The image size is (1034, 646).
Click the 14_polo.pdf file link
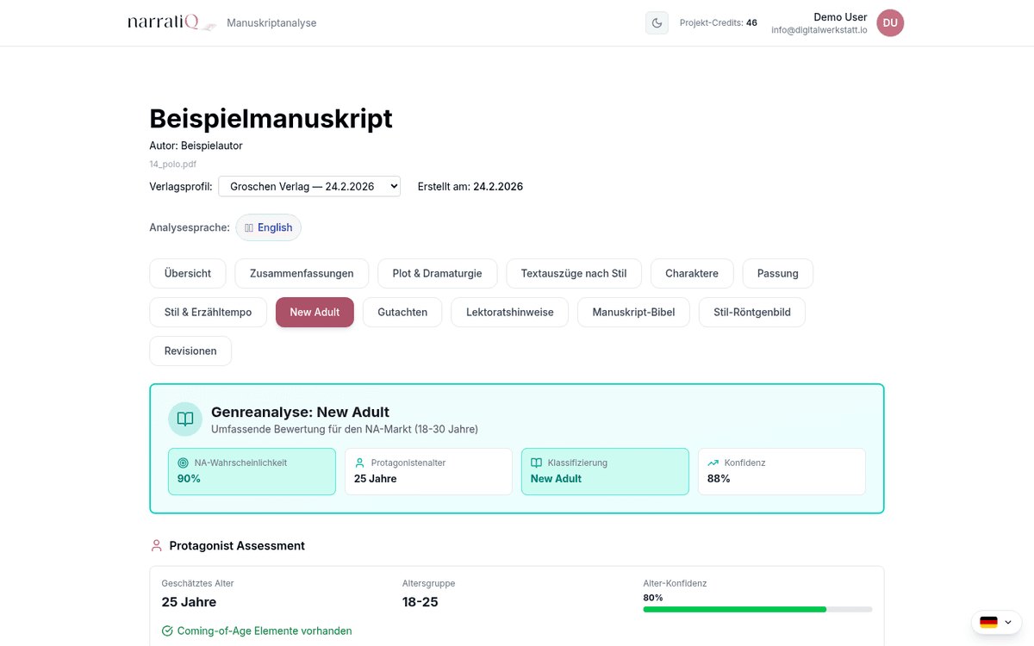[x=172, y=164]
